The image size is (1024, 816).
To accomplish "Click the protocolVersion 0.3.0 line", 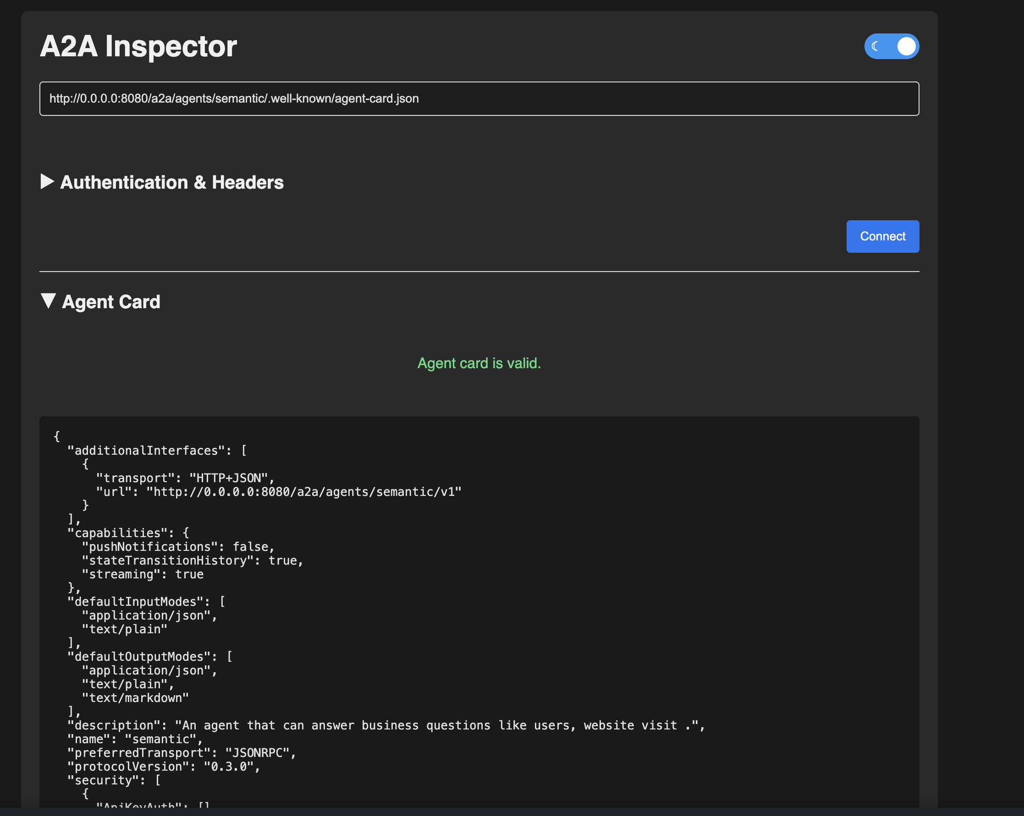I will (164, 767).
